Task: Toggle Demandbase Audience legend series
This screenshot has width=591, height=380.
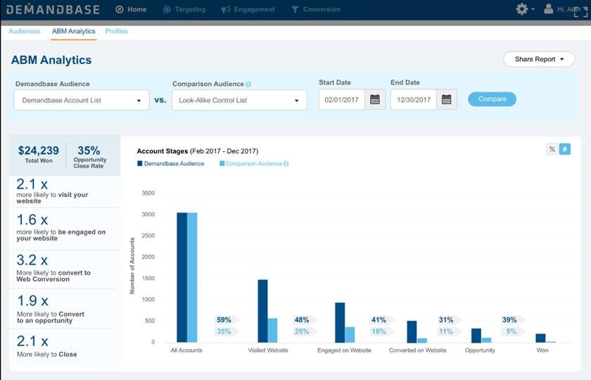Action: [x=171, y=164]
